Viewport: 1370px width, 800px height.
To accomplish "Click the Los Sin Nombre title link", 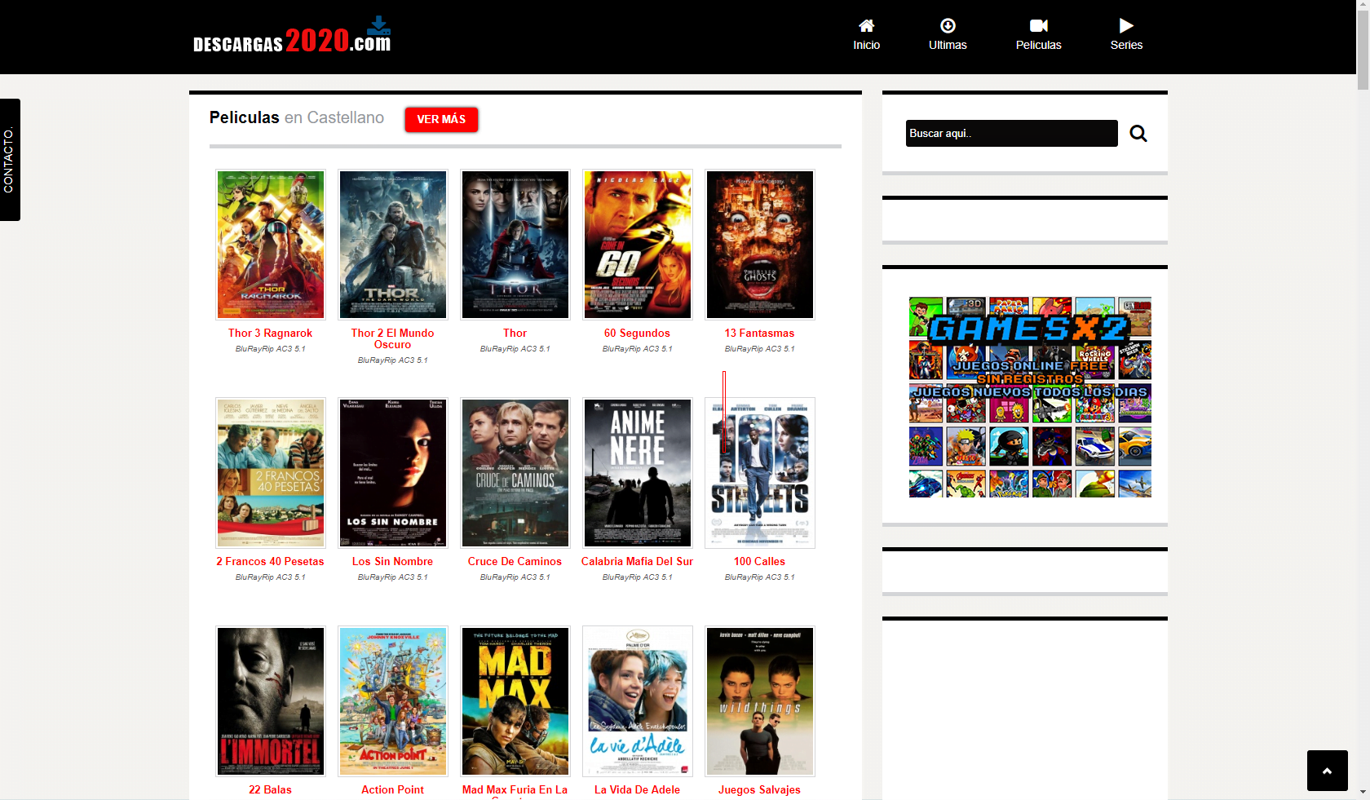I will point(392,562).
